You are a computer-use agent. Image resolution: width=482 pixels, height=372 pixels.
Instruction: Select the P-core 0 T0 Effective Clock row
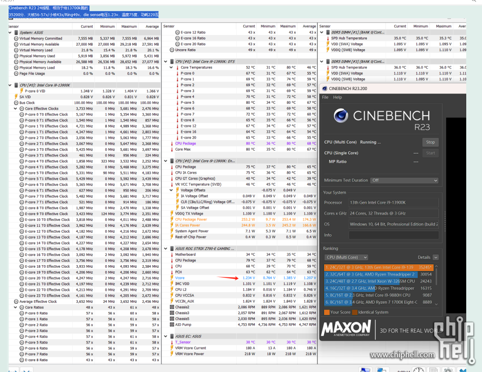pyautogui.click(x=85, y=114)
